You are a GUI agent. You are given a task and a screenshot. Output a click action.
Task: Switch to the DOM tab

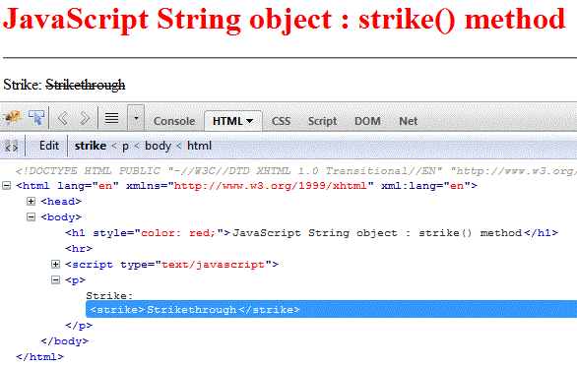tap(367, 121)
